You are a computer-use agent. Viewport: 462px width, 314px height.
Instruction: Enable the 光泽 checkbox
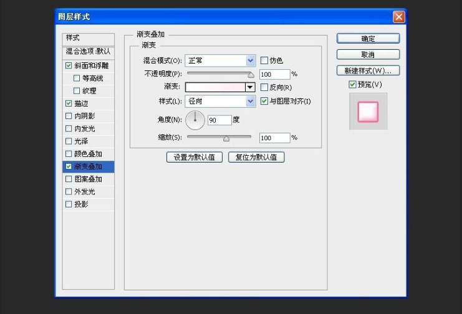69,141
